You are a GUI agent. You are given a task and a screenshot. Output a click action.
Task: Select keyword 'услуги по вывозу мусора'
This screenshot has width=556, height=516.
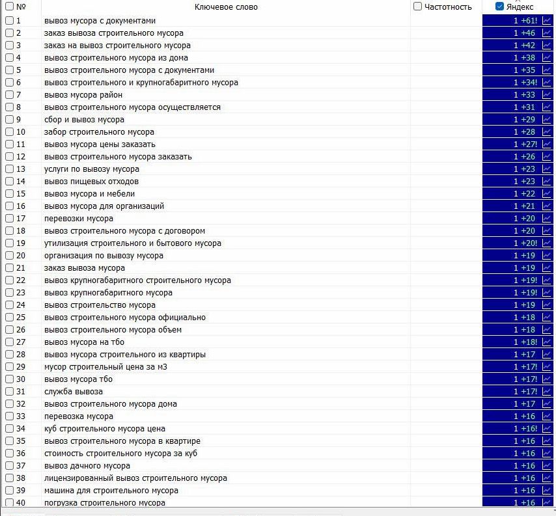click(92, 169)
